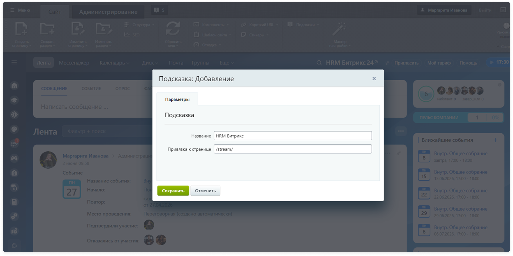This screenshot has height=256, width=513.
Task: Click the top-right panel layout icon
Action: (x=503, y=10)
